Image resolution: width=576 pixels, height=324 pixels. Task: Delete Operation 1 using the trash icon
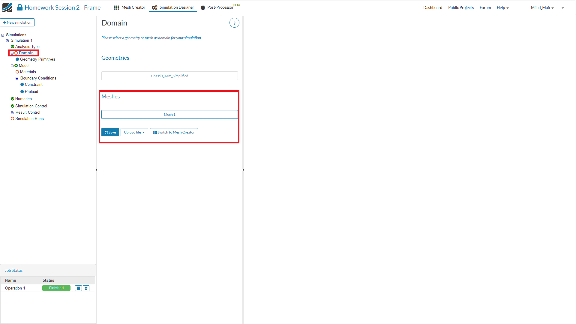click(86, 288)
